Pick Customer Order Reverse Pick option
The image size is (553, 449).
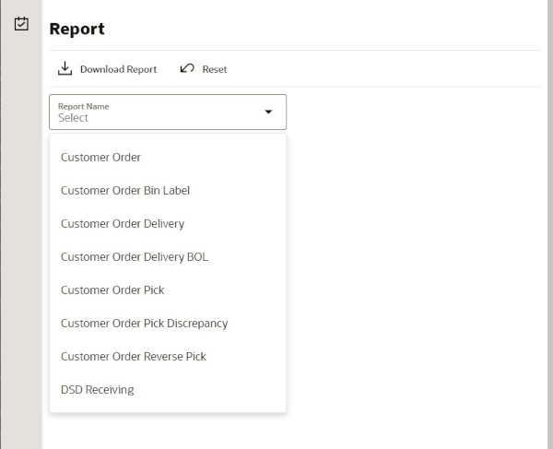click(134, 357)
